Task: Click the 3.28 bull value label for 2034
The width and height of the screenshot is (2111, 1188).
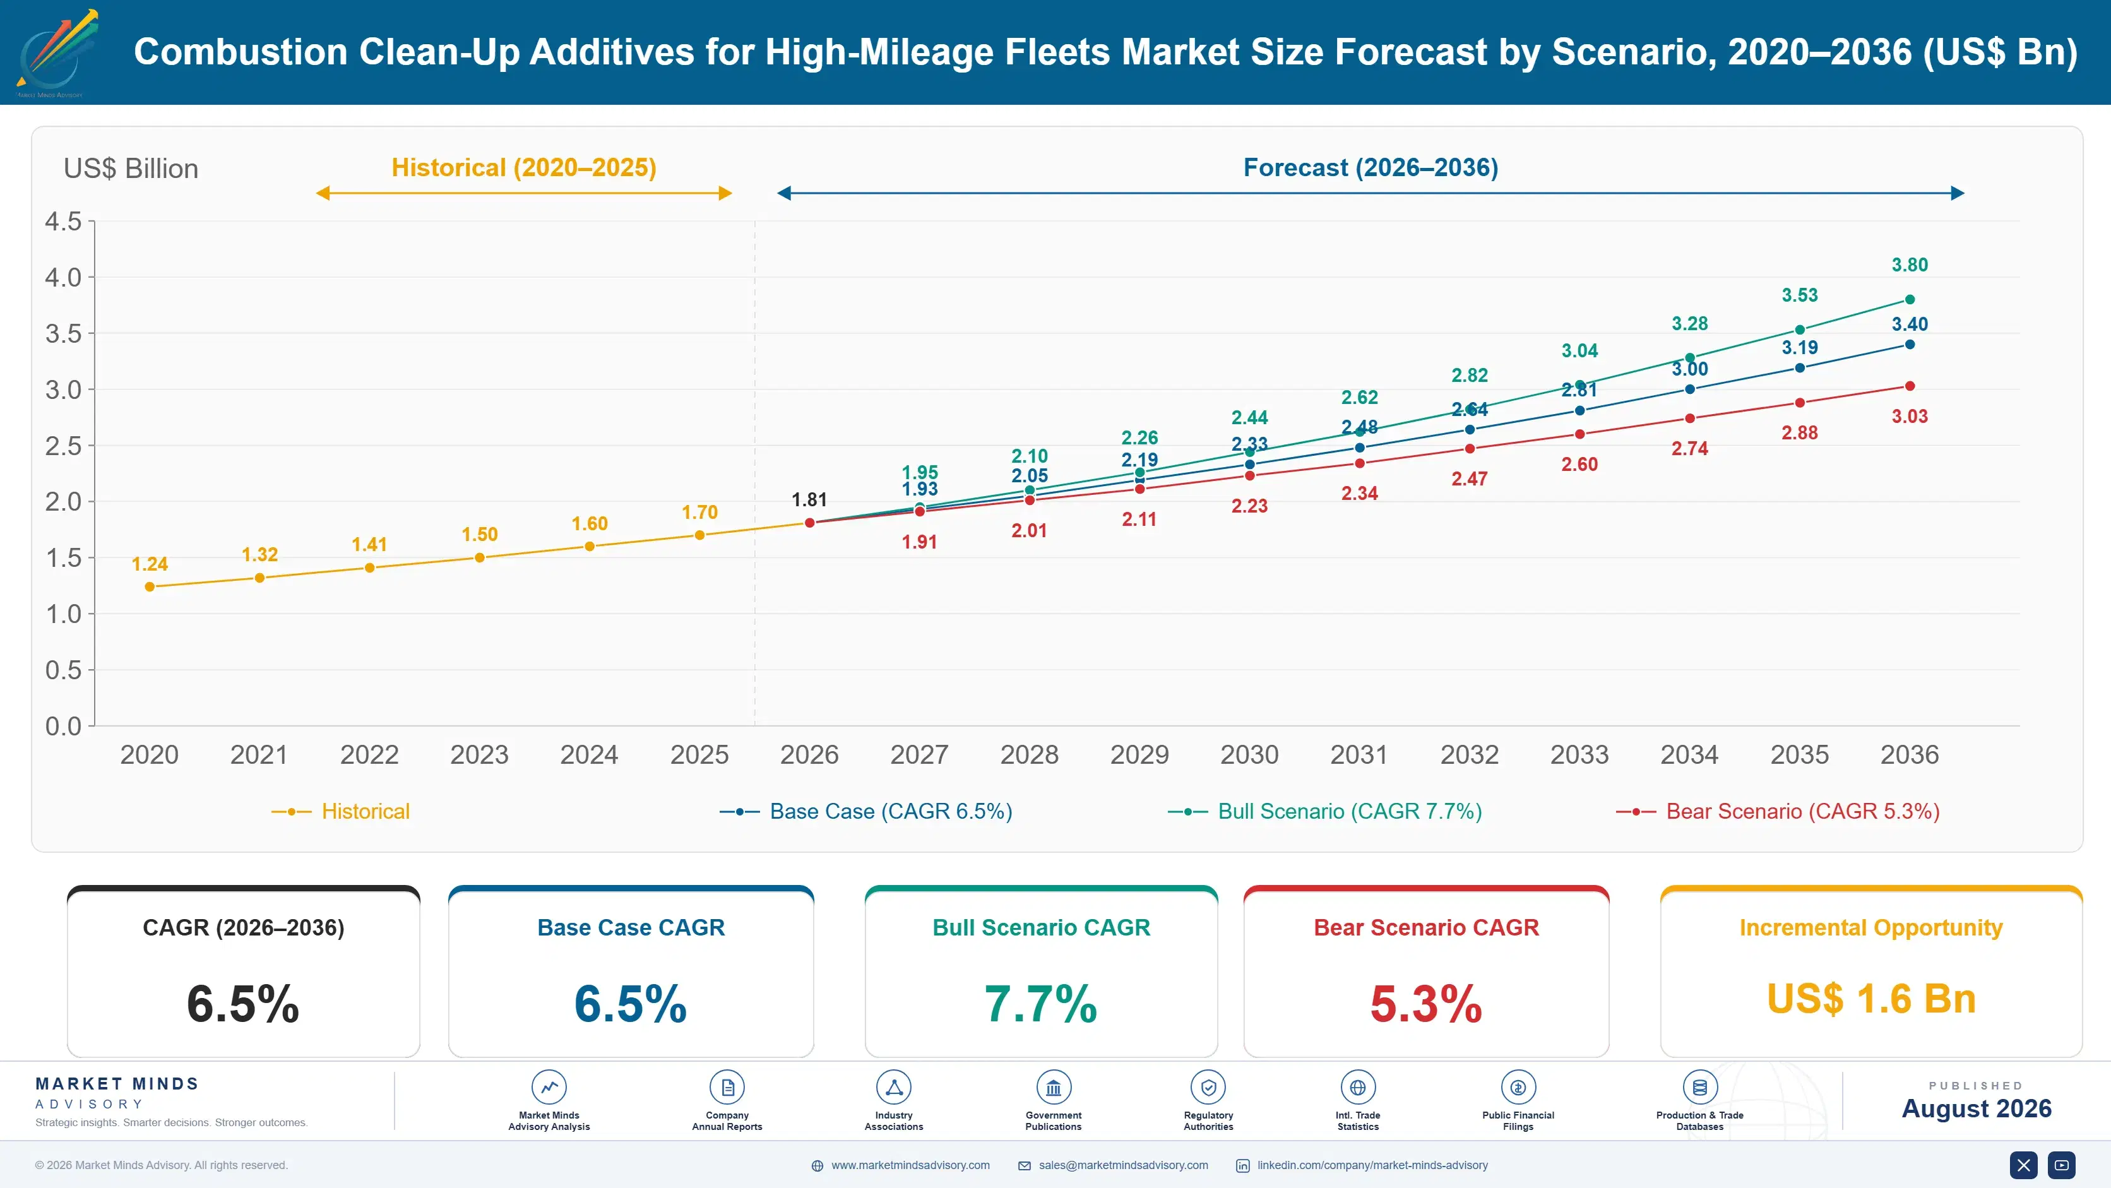Action: [1690, 324]
